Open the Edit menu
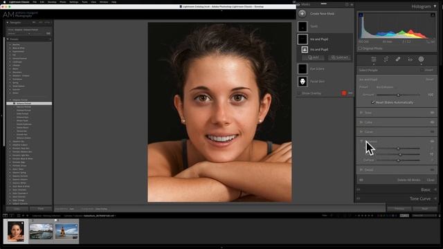The width and height of the screenshot is (443, 249). coord(42,2)
